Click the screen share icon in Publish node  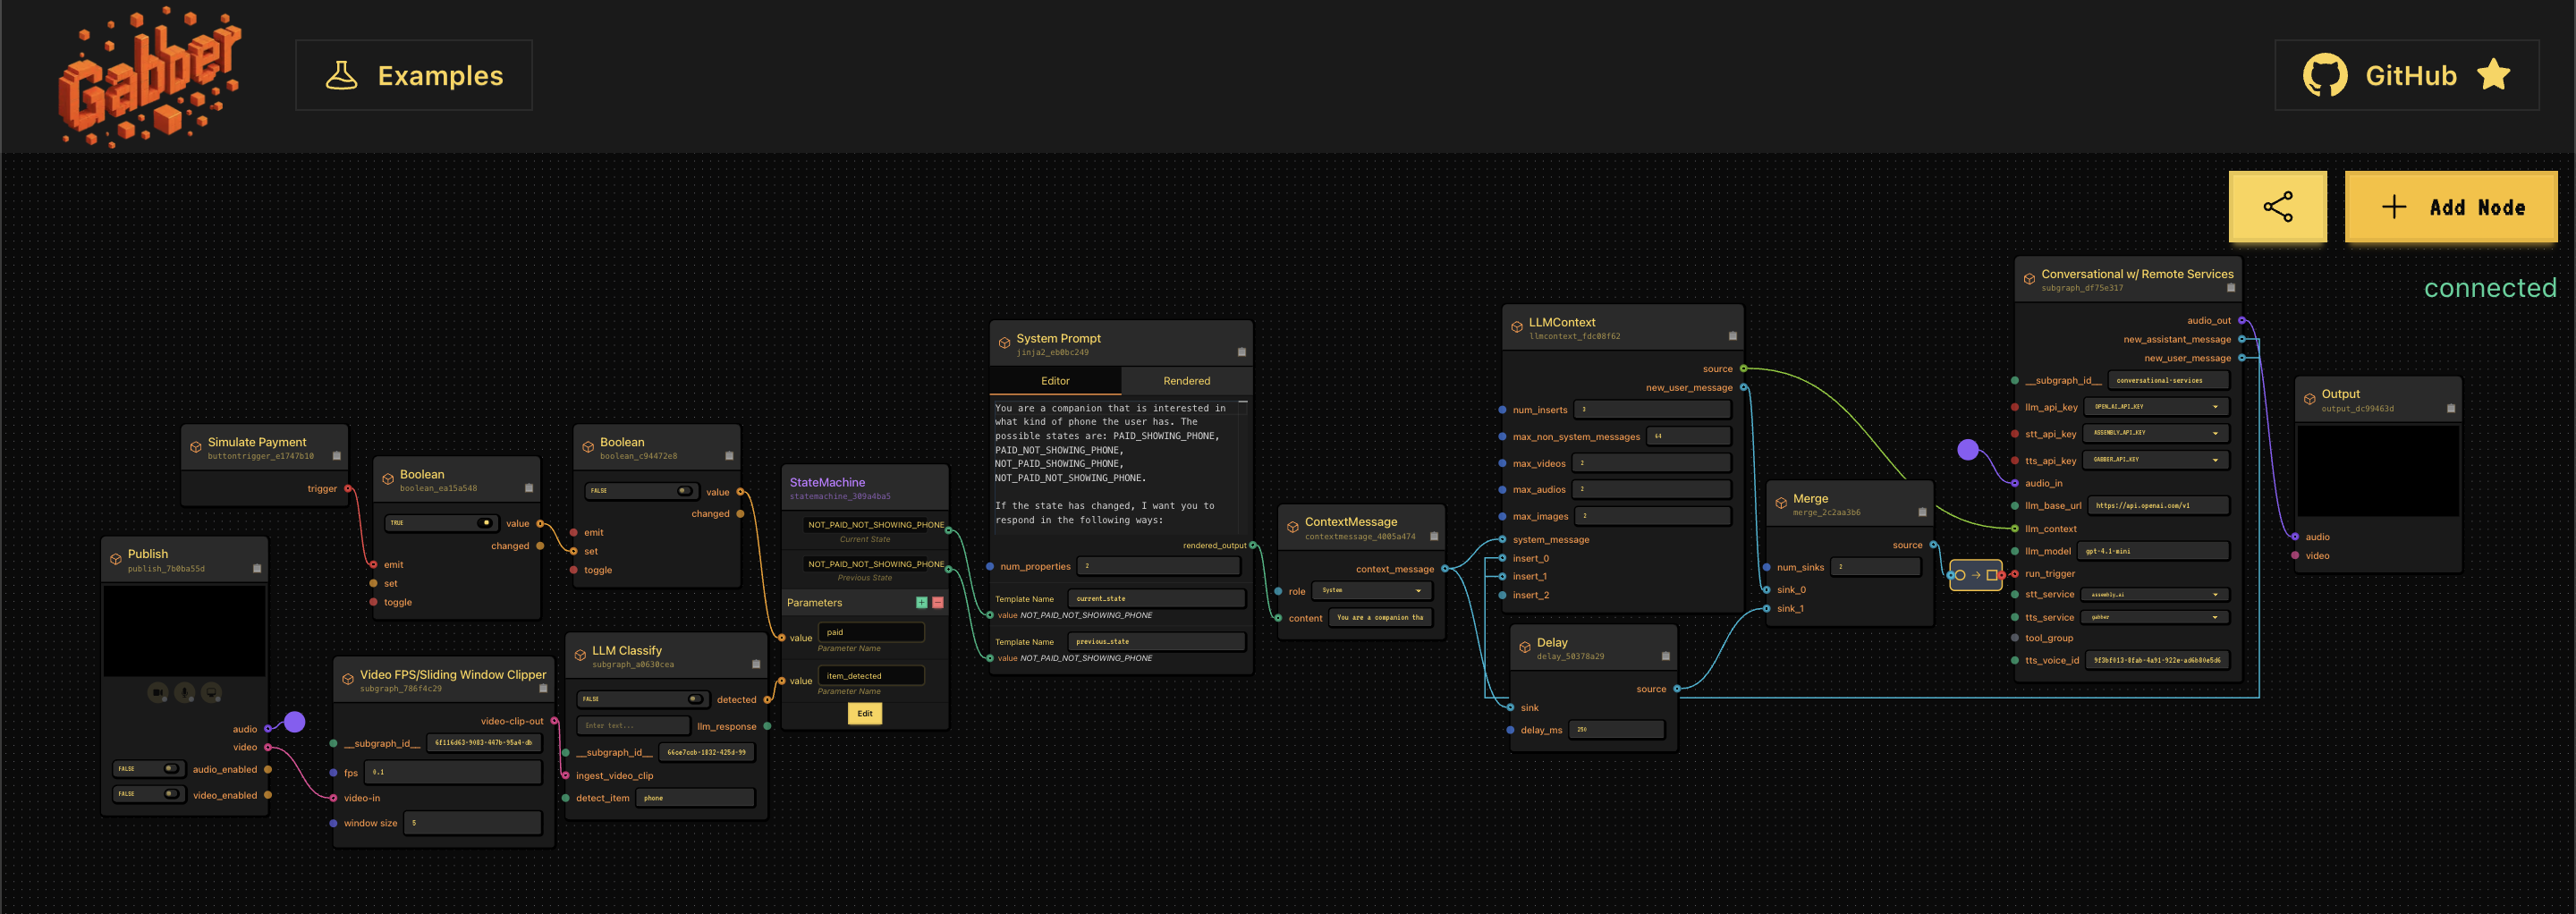[x=212, y=692]
